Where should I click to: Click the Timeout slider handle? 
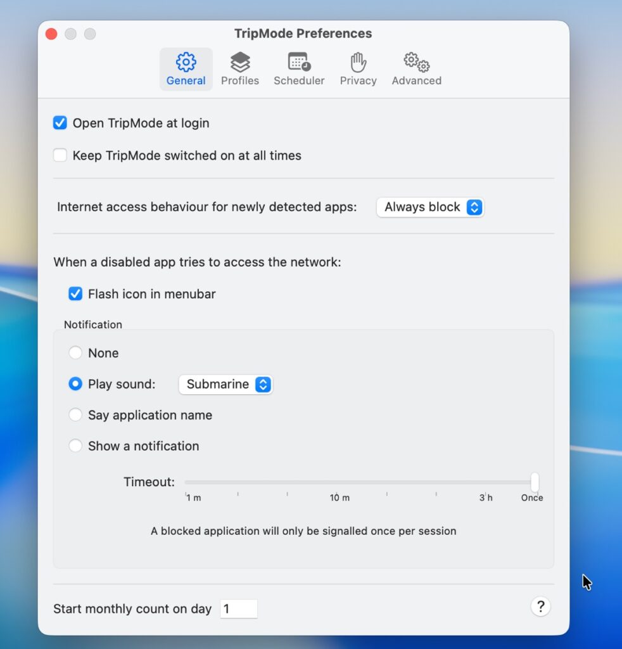click(x=535, y=482)
